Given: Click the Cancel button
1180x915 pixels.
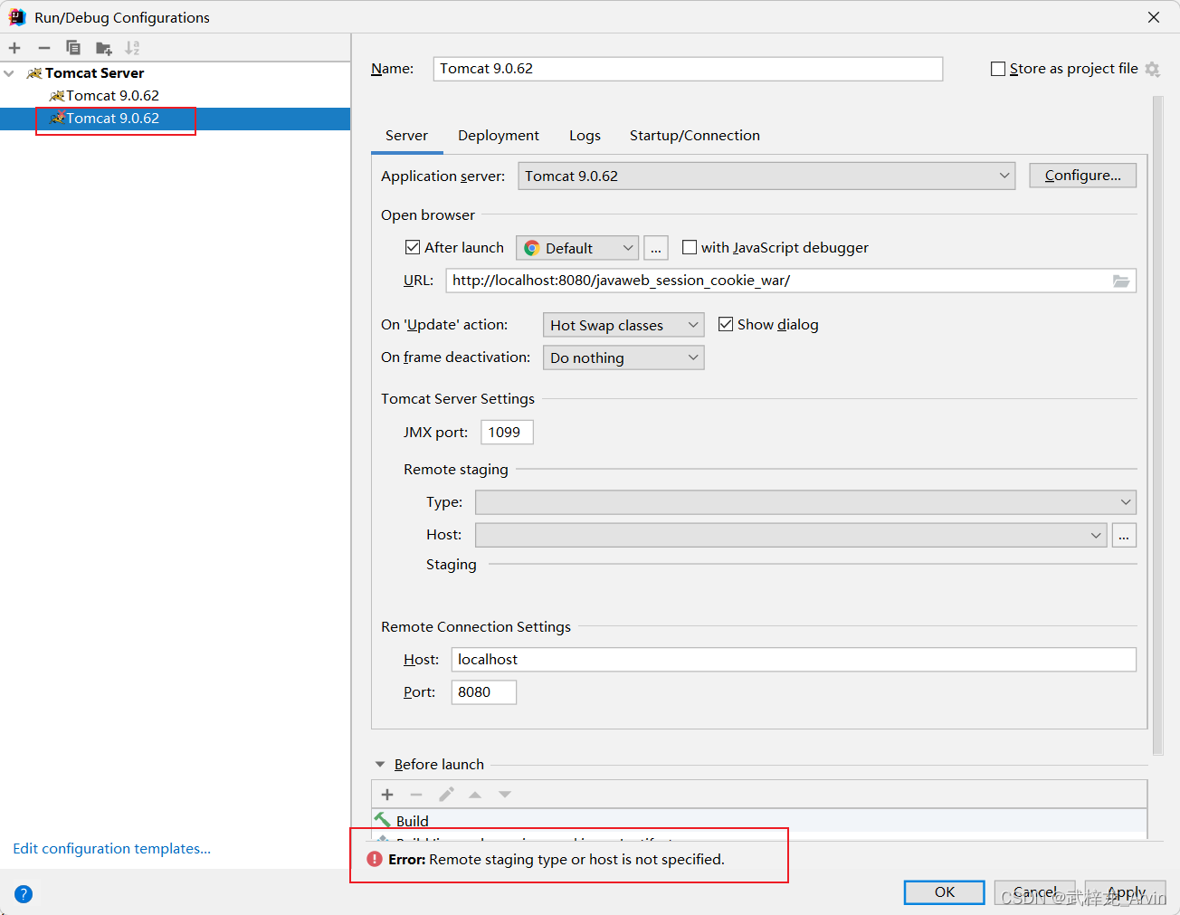Looking at the screenshot, I should point(1034,892).
